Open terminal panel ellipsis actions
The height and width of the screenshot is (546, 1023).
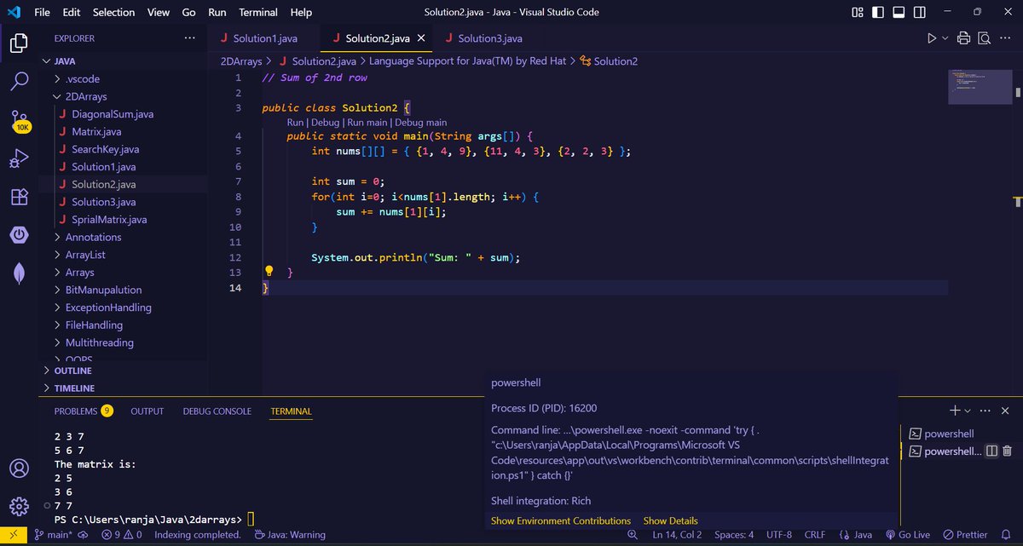pos(985,411)
